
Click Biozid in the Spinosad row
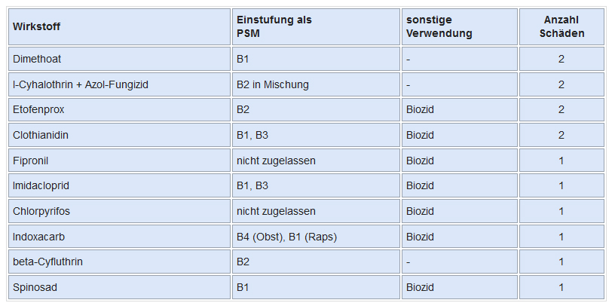pos(420,287)
